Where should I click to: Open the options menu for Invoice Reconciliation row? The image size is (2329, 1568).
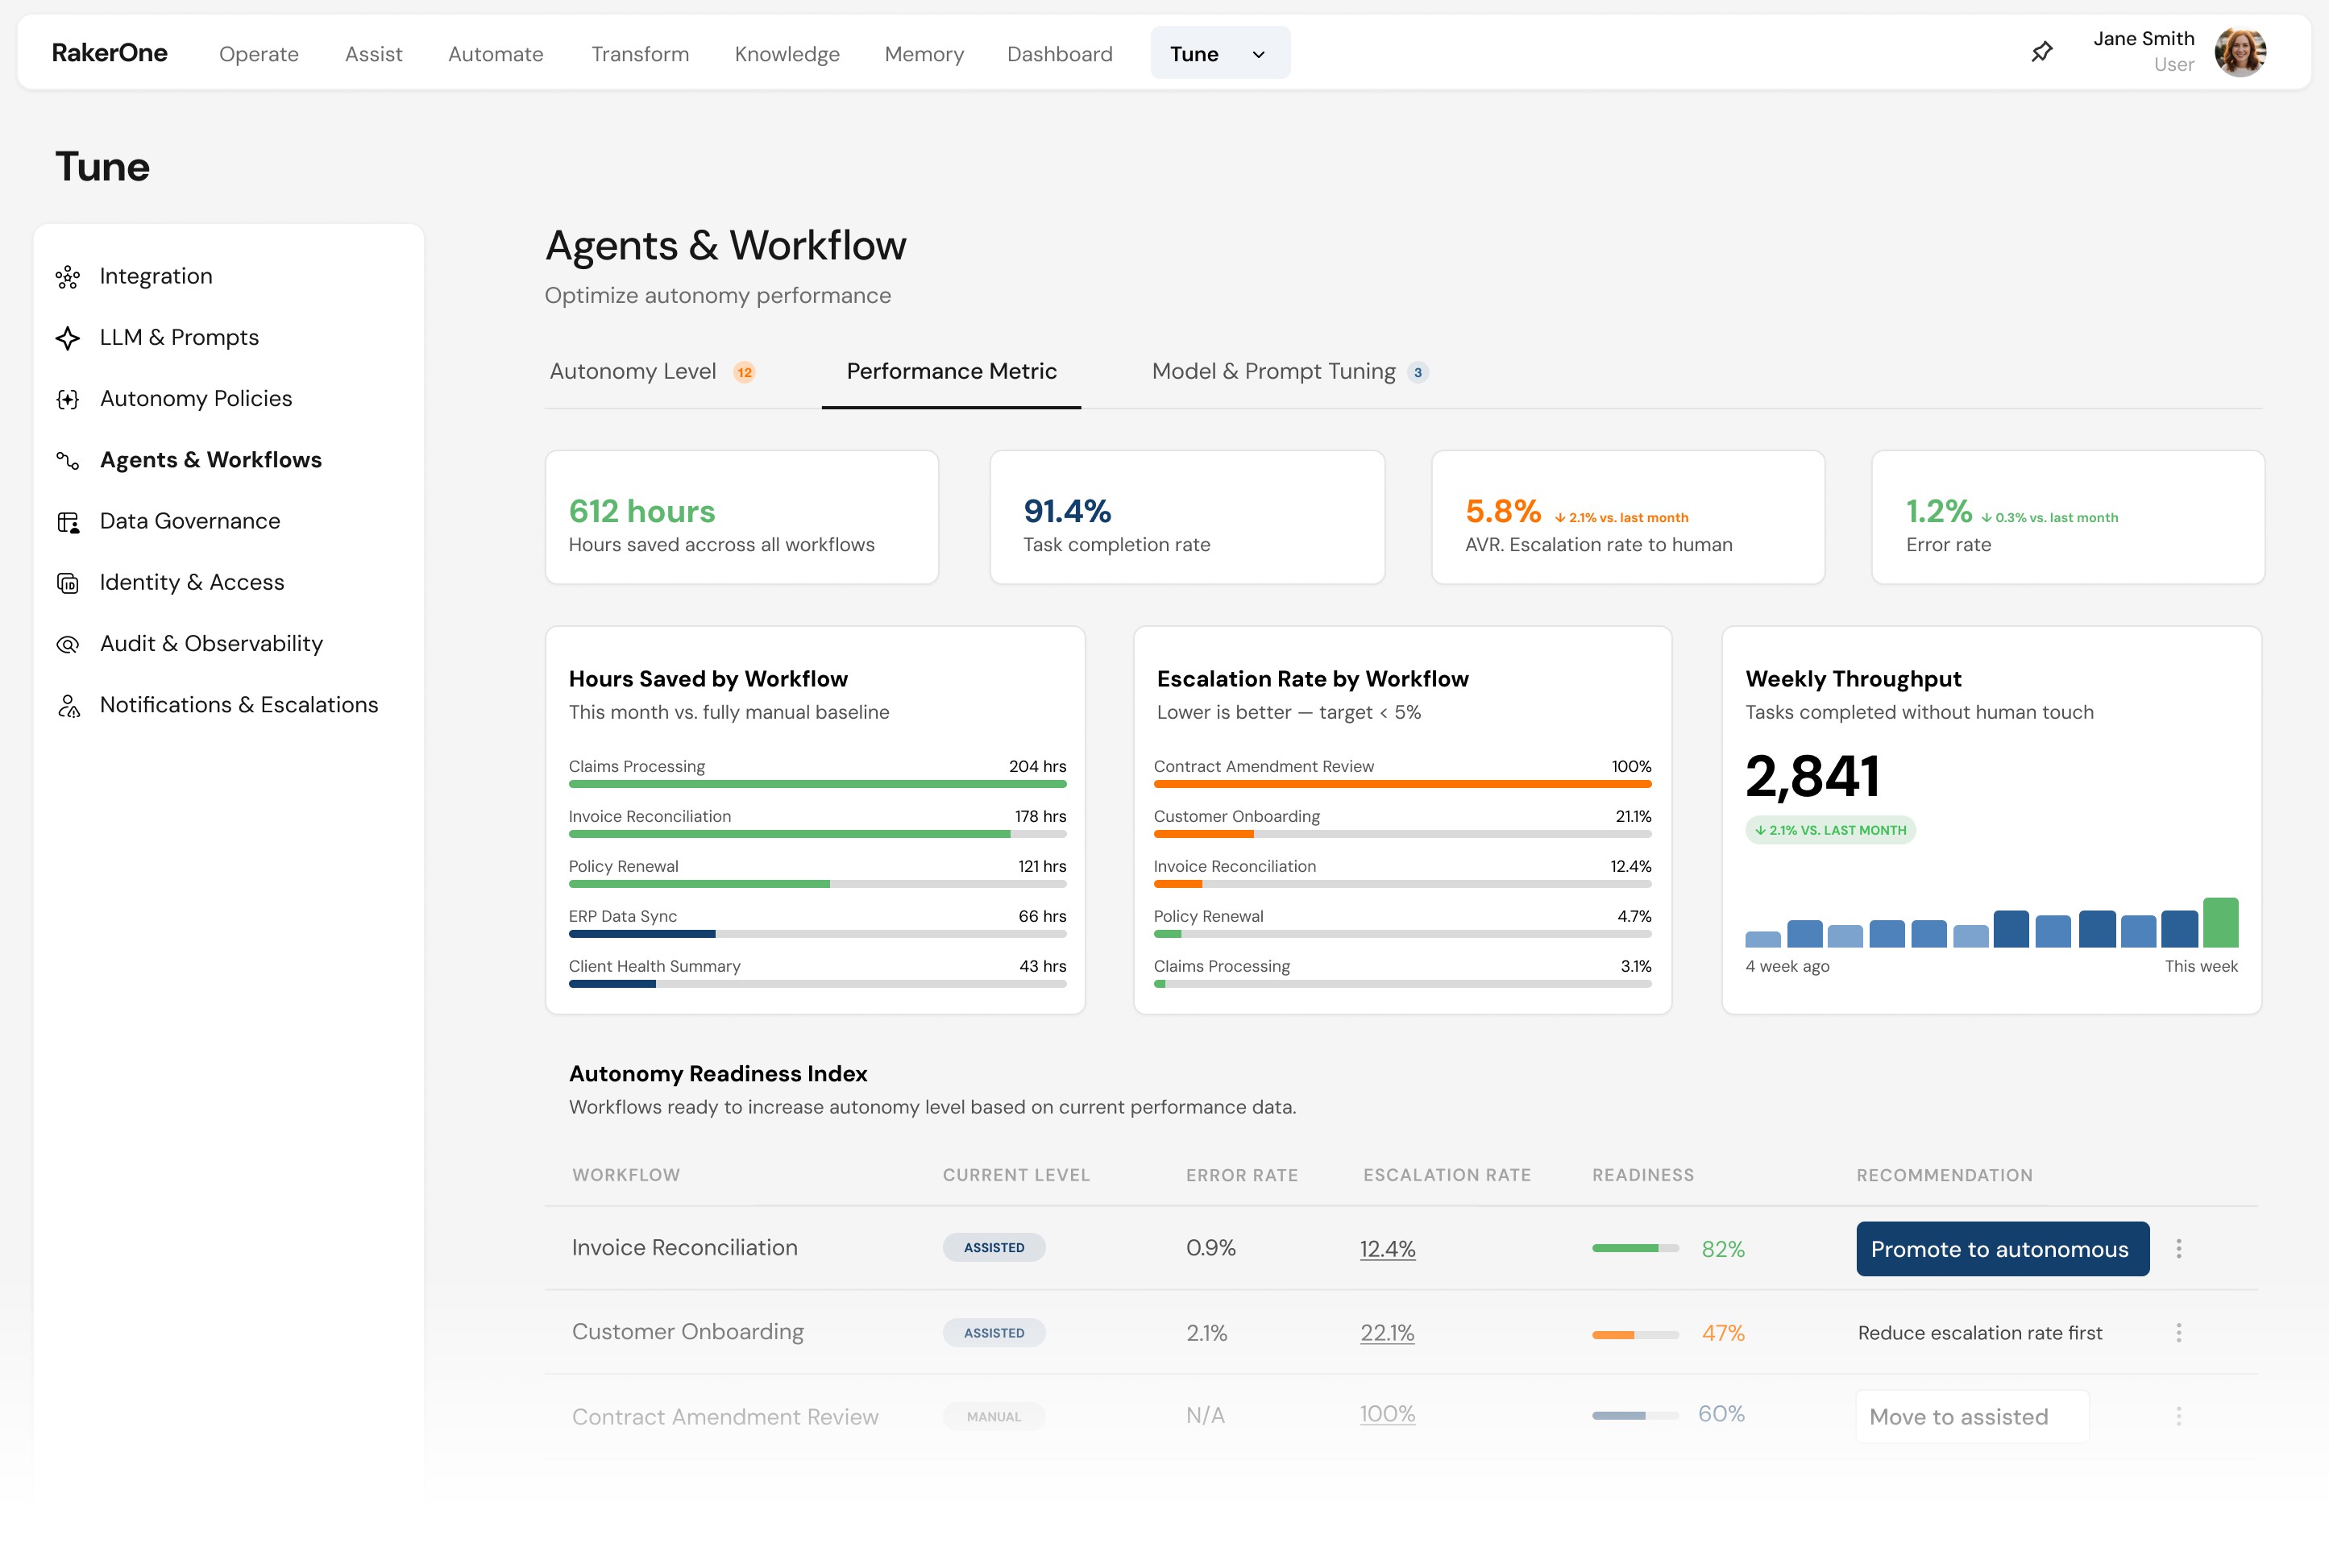(x=2178, y=1248)
